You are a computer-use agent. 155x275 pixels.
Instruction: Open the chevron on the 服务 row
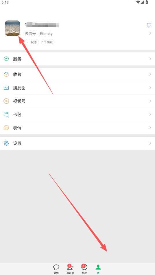tap(150, 59)
